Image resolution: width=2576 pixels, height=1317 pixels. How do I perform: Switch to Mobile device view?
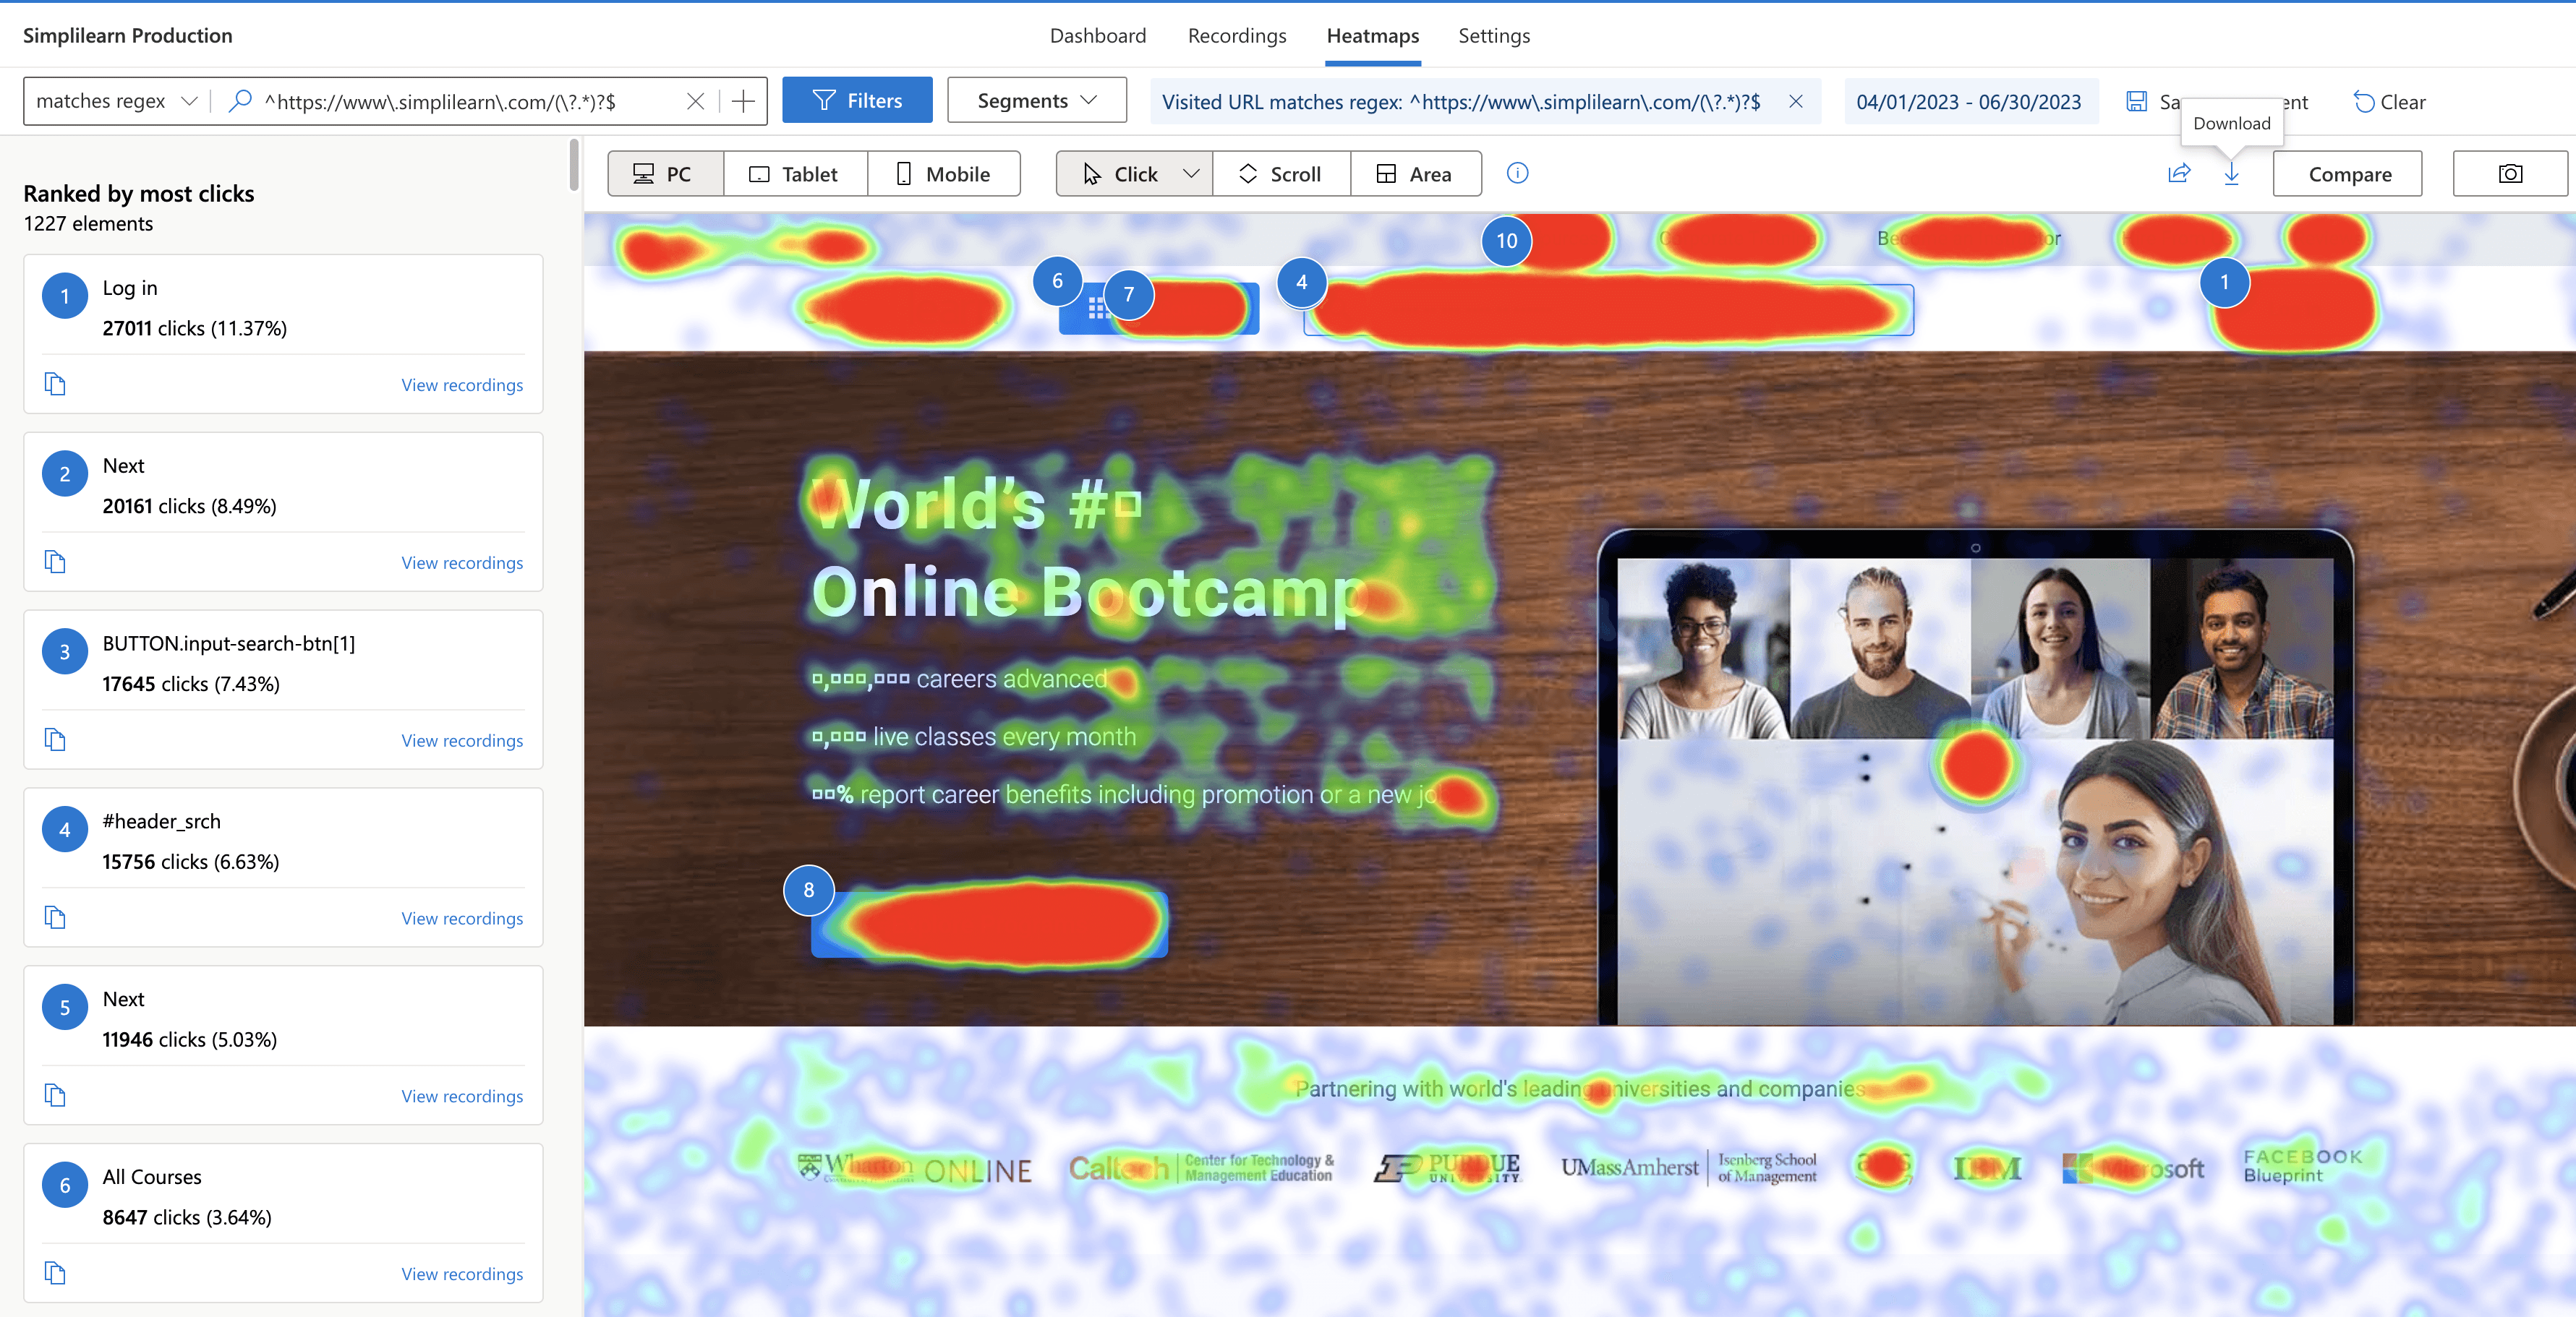pyautogui.click(x=943, y=174)
